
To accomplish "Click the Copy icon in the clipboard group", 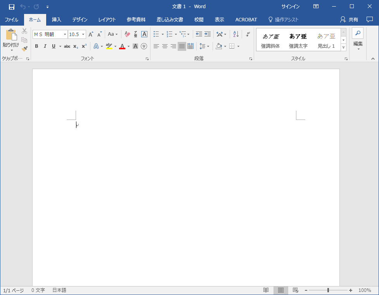I will coord(24,40).
